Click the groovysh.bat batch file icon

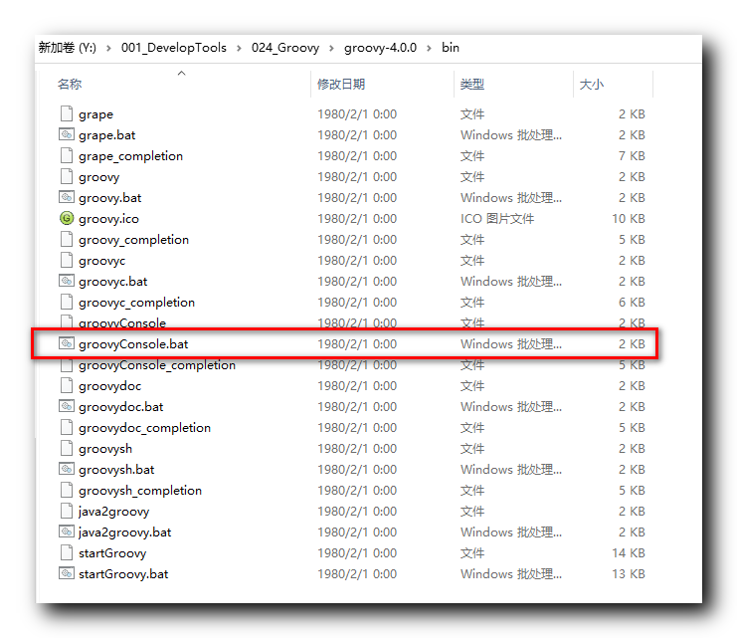pyautogui.click(x=67, y=469)
